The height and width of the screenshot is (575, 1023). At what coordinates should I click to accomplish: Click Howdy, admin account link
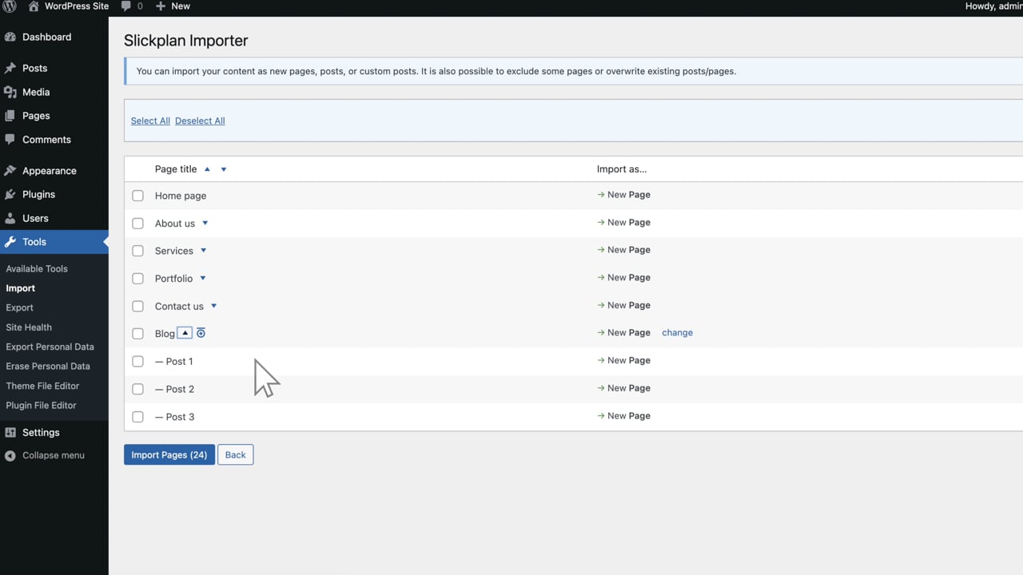coord(993,6)
